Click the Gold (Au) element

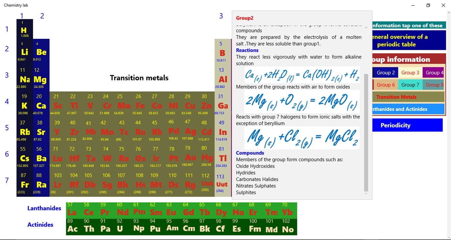tap(190, 157)
